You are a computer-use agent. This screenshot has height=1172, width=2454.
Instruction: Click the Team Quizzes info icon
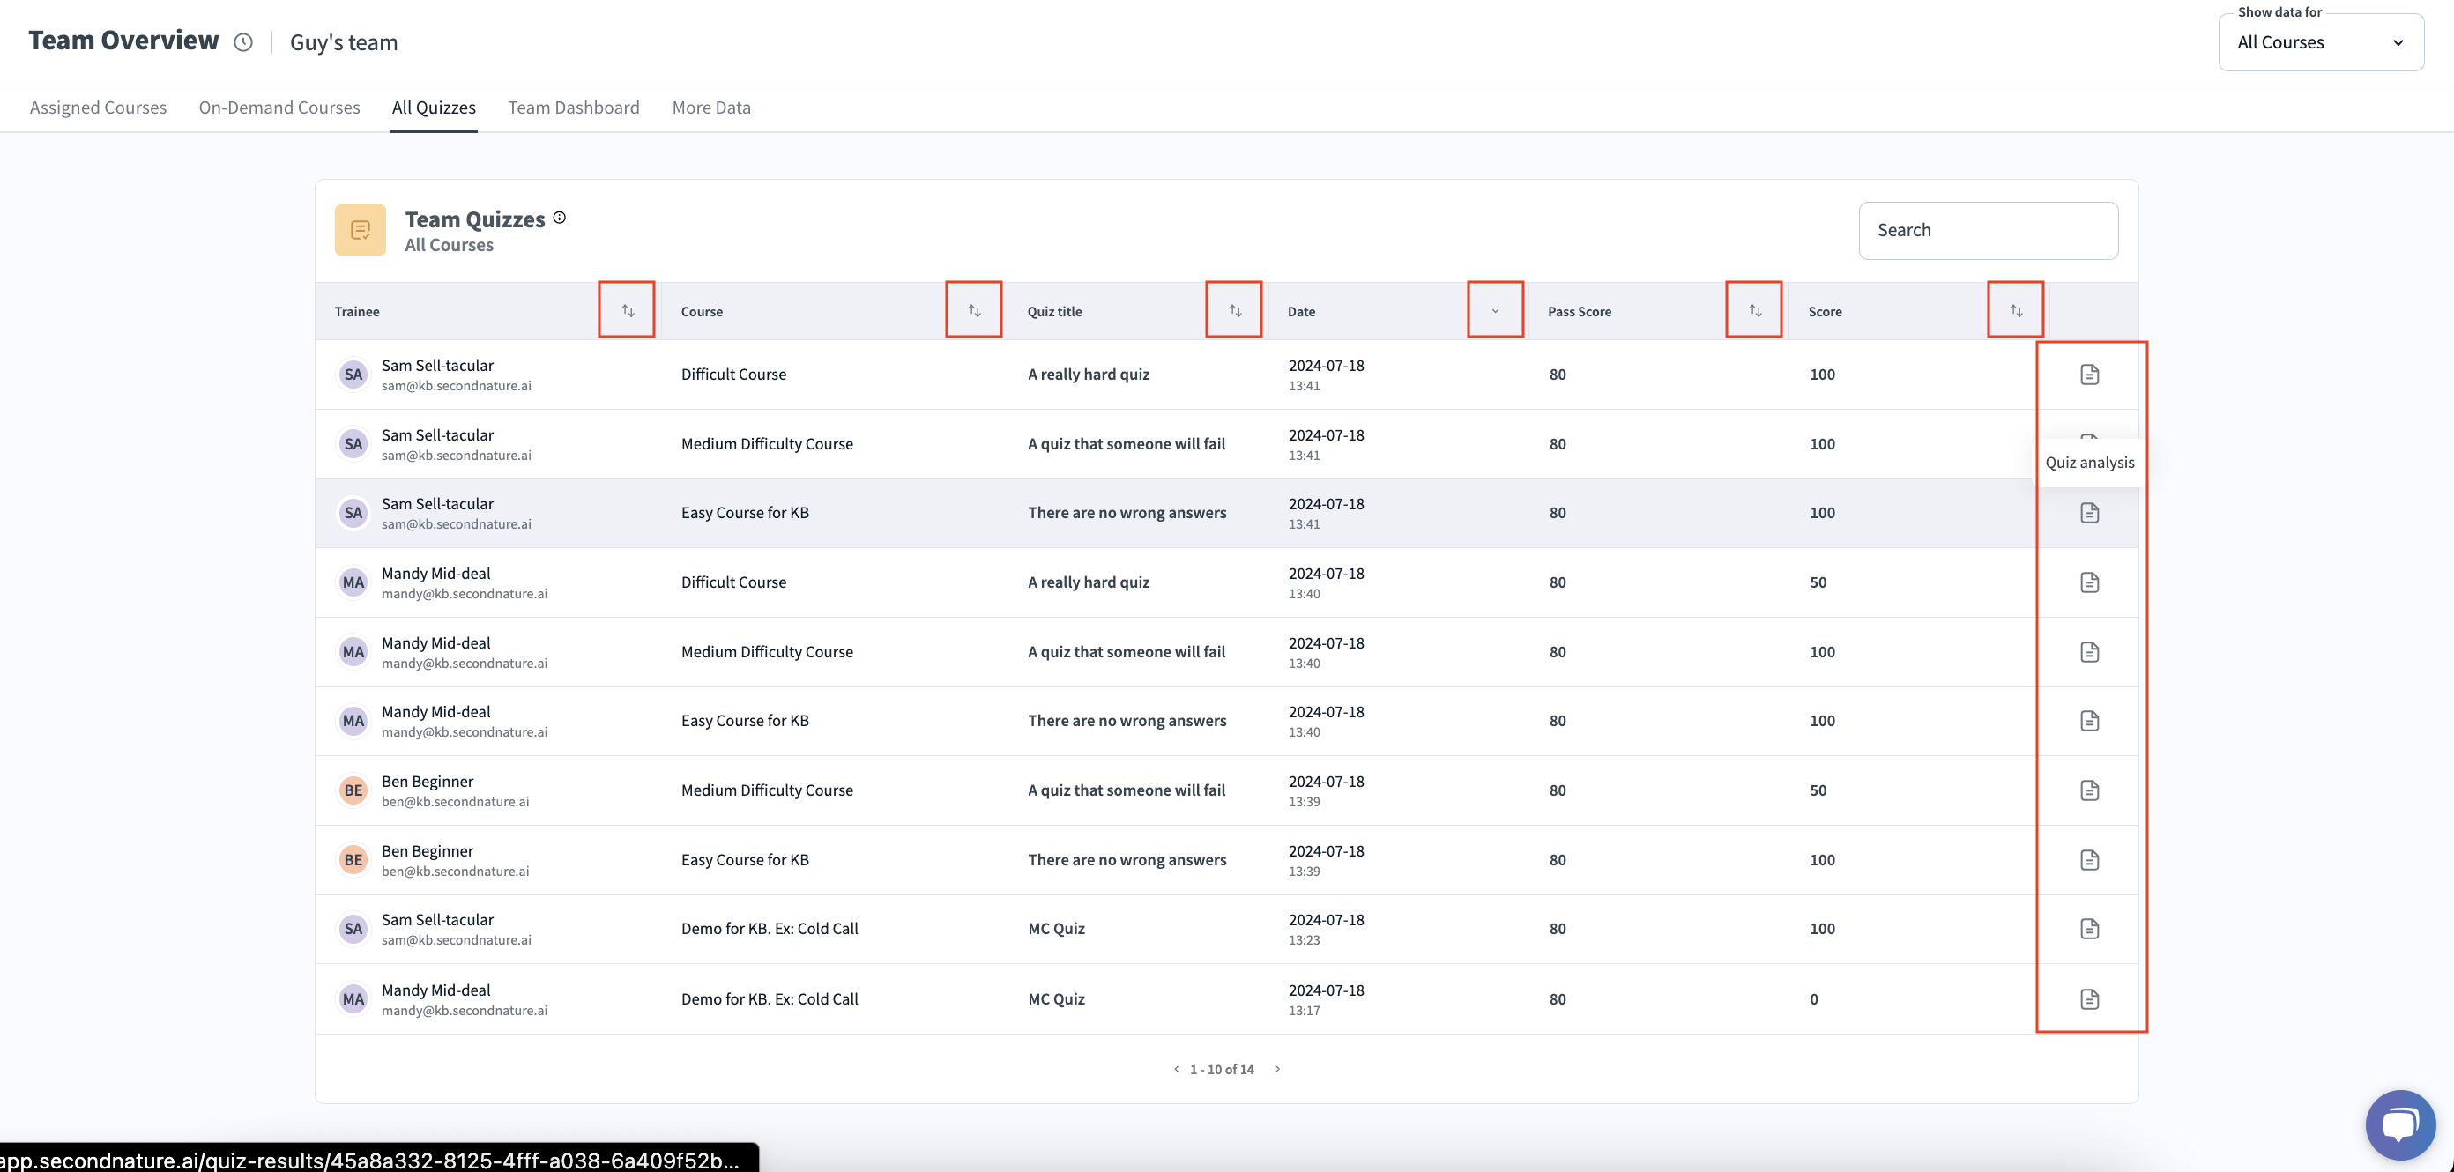tap(560, 218)
